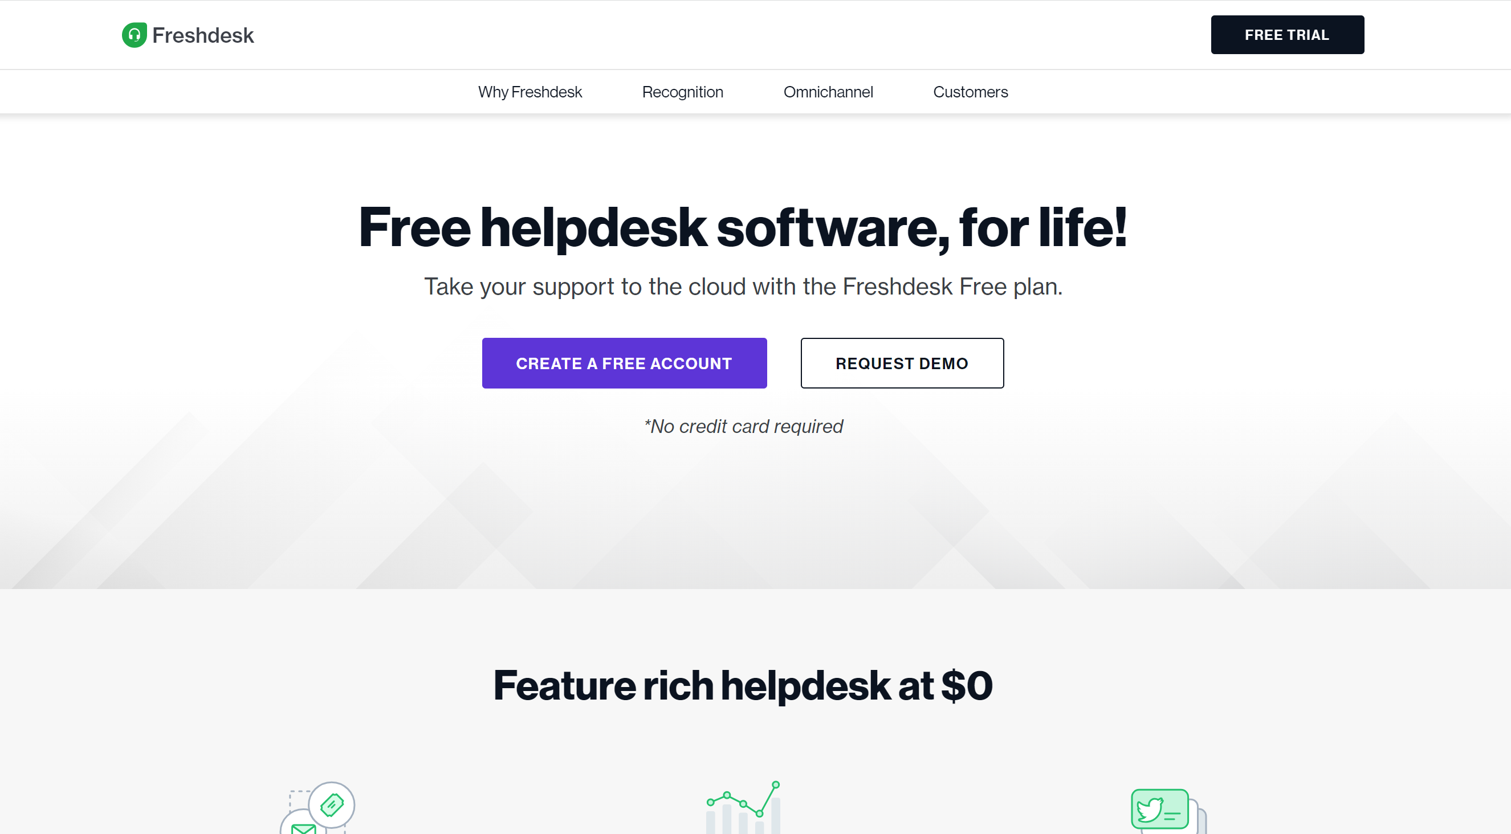Click 'Customers' navigation link
This screenshot has height=834, width=1511.
click(x=970, y=91)
